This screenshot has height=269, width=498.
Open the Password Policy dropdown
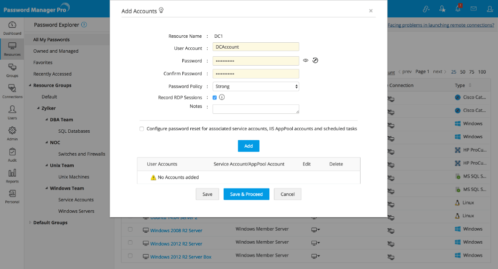pyautogui.click(x=255, y=87)
